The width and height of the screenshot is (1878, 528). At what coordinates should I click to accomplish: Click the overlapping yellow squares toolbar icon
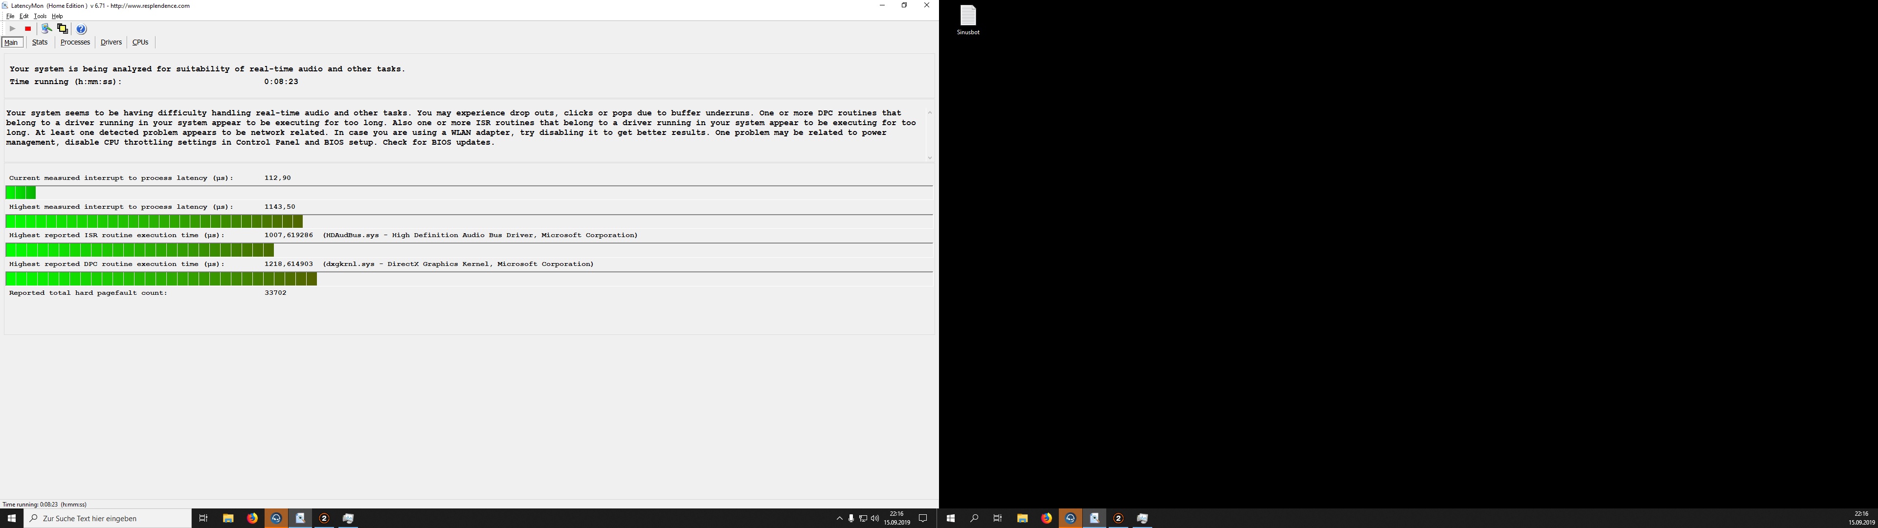[63, 29]
